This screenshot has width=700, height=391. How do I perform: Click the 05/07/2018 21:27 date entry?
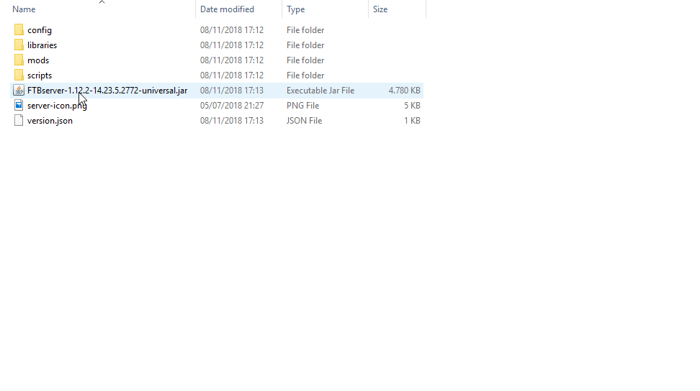point(231,106)
